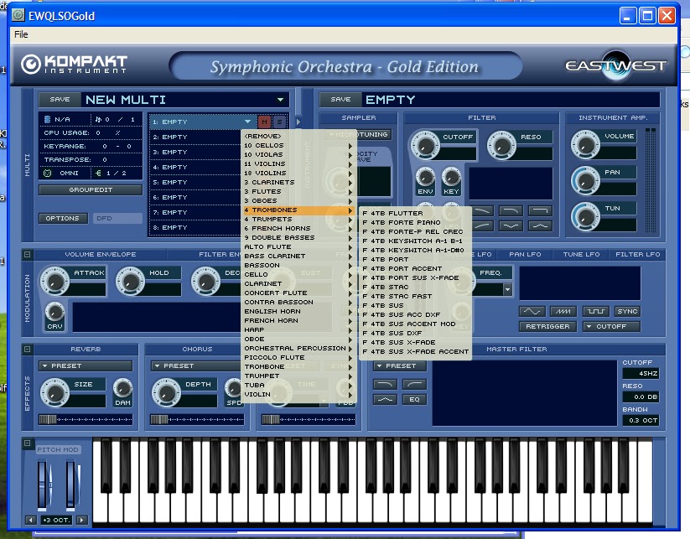This screenshot has height=539, width=690.
Task: Open the 4 TRUMPETS submenu
Action: 298,219
